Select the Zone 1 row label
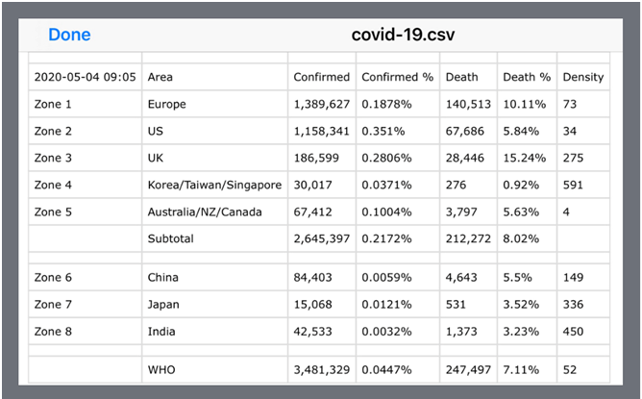Viewport: 642px width, 399px height. [x=54, y=104]
